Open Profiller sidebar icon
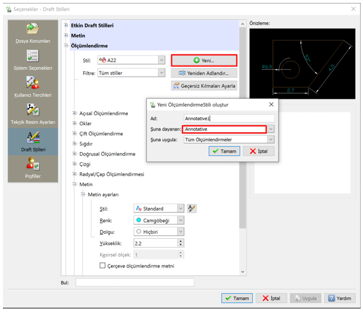 (x=33, y=168)
